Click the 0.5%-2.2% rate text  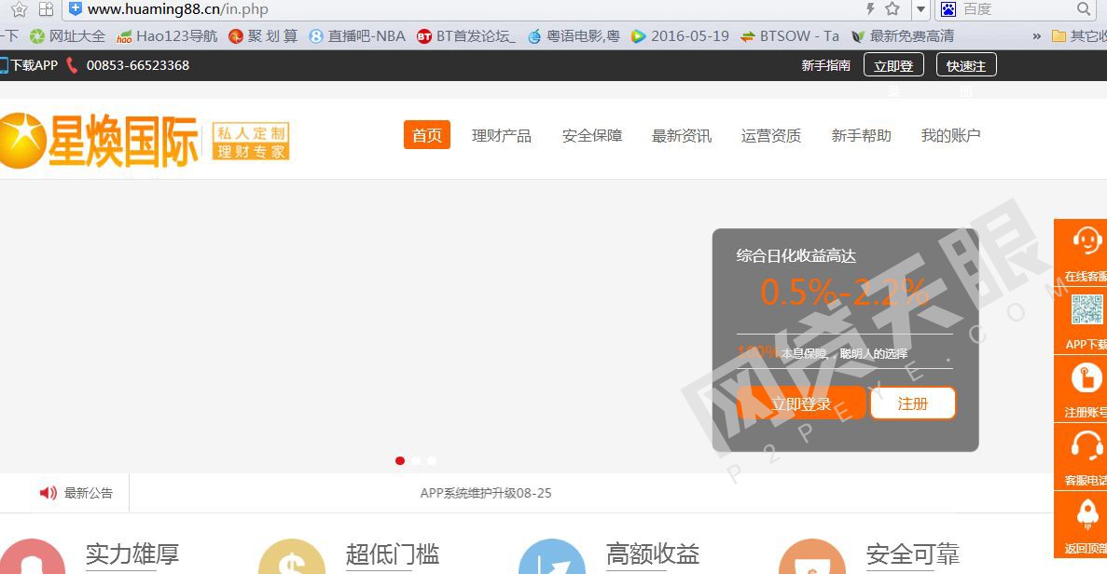pyautogui.click(x=845, y=292)
